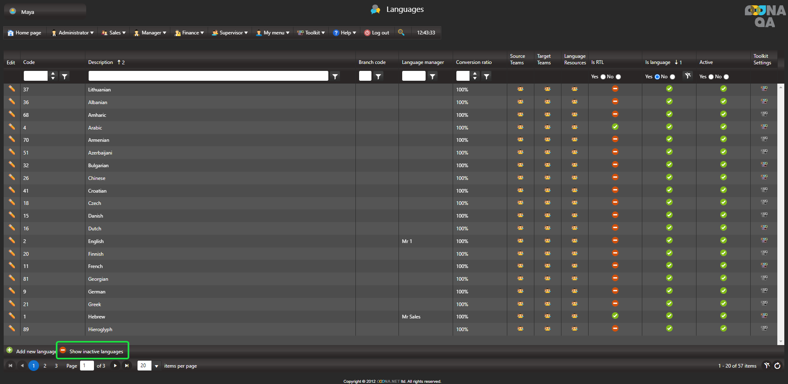
Task: Open the Toolkit menu
Action: (x=311, y=33)
